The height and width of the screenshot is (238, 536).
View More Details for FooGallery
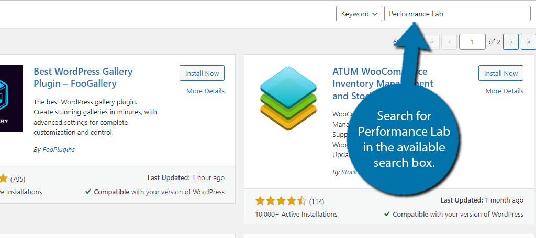click(x=205, y=91)
